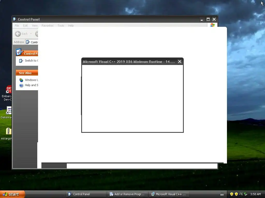Click the yellow shield beside the USB icon

pos(236,194)
